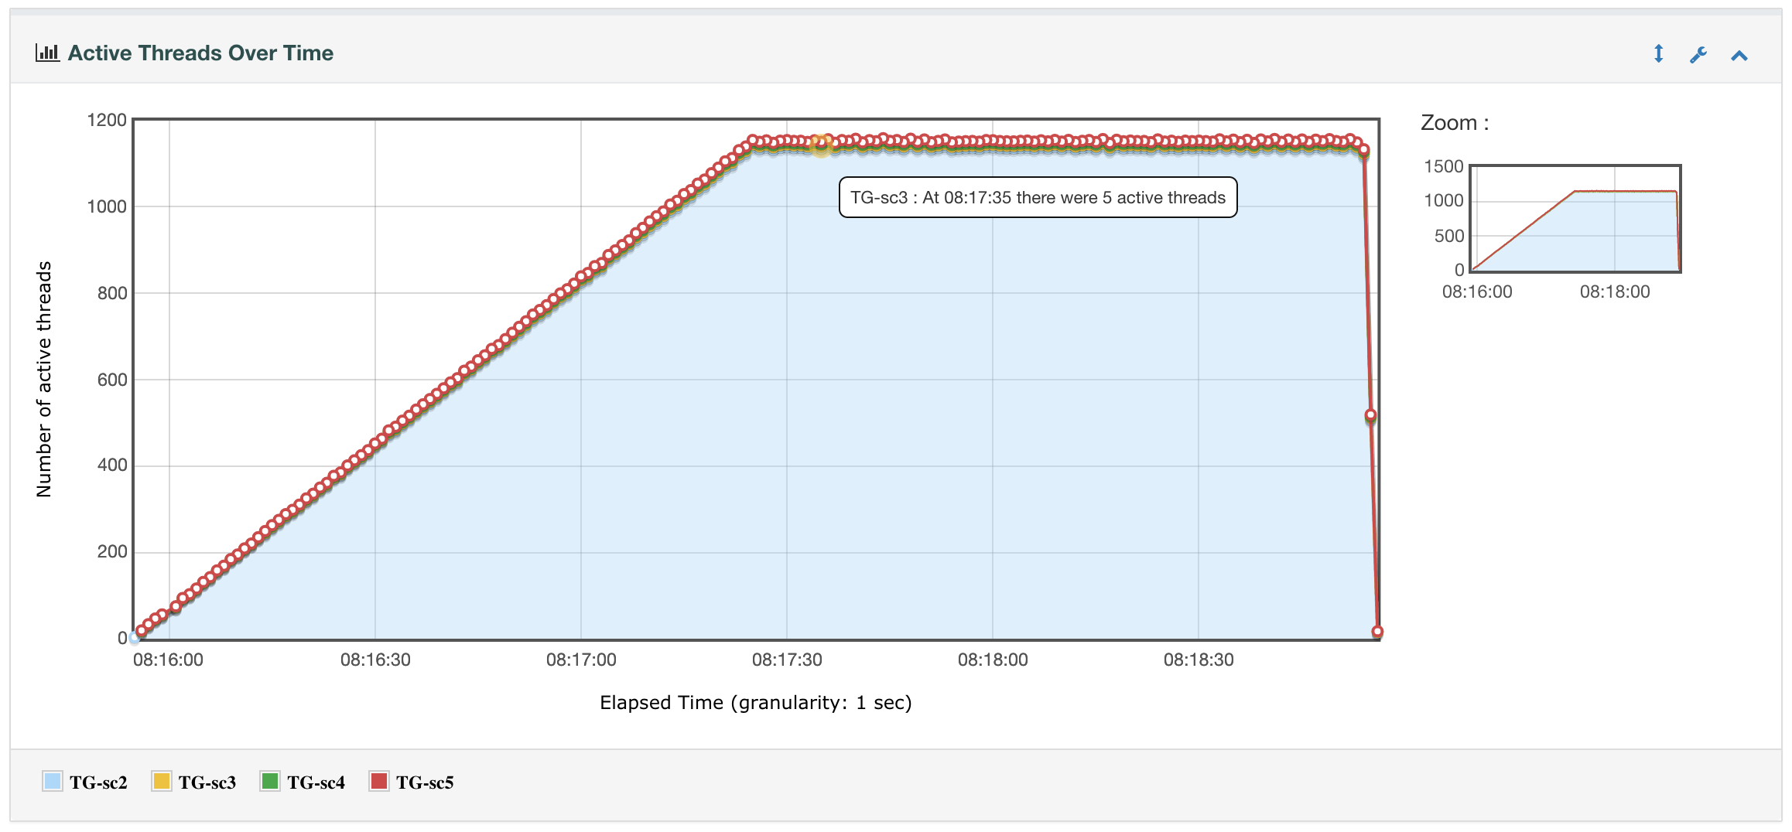Click the TG-sc3 active threads tooltip
1792x832 pixels.
[x=1038, y=198]
